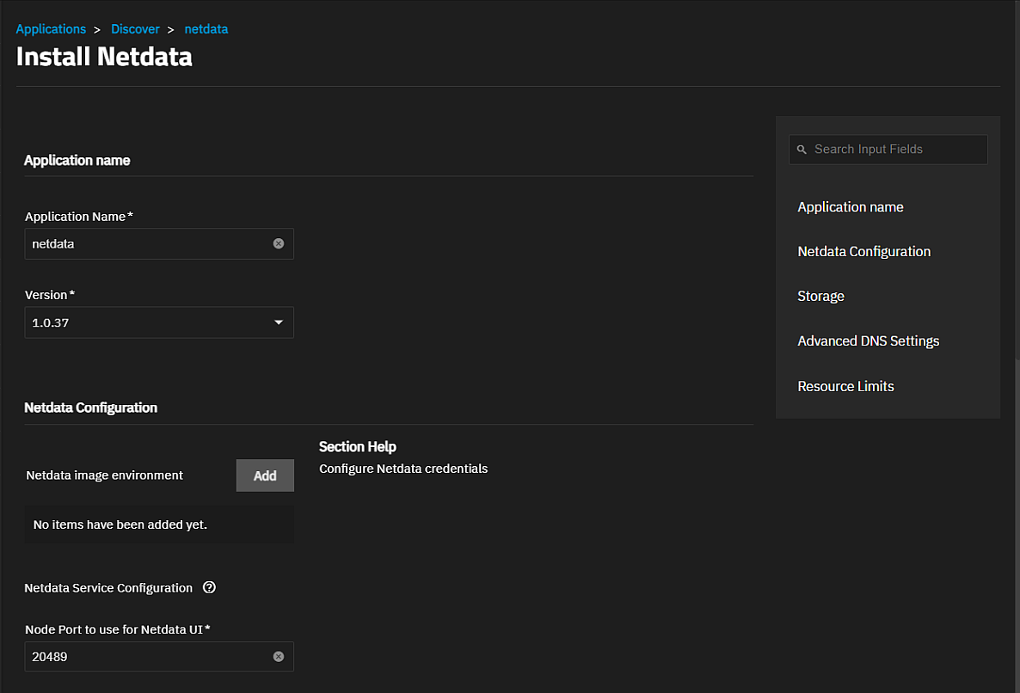Click the netdata breadcrumb link
This screenshot has width=1020, height=693.
coord(206,29)
